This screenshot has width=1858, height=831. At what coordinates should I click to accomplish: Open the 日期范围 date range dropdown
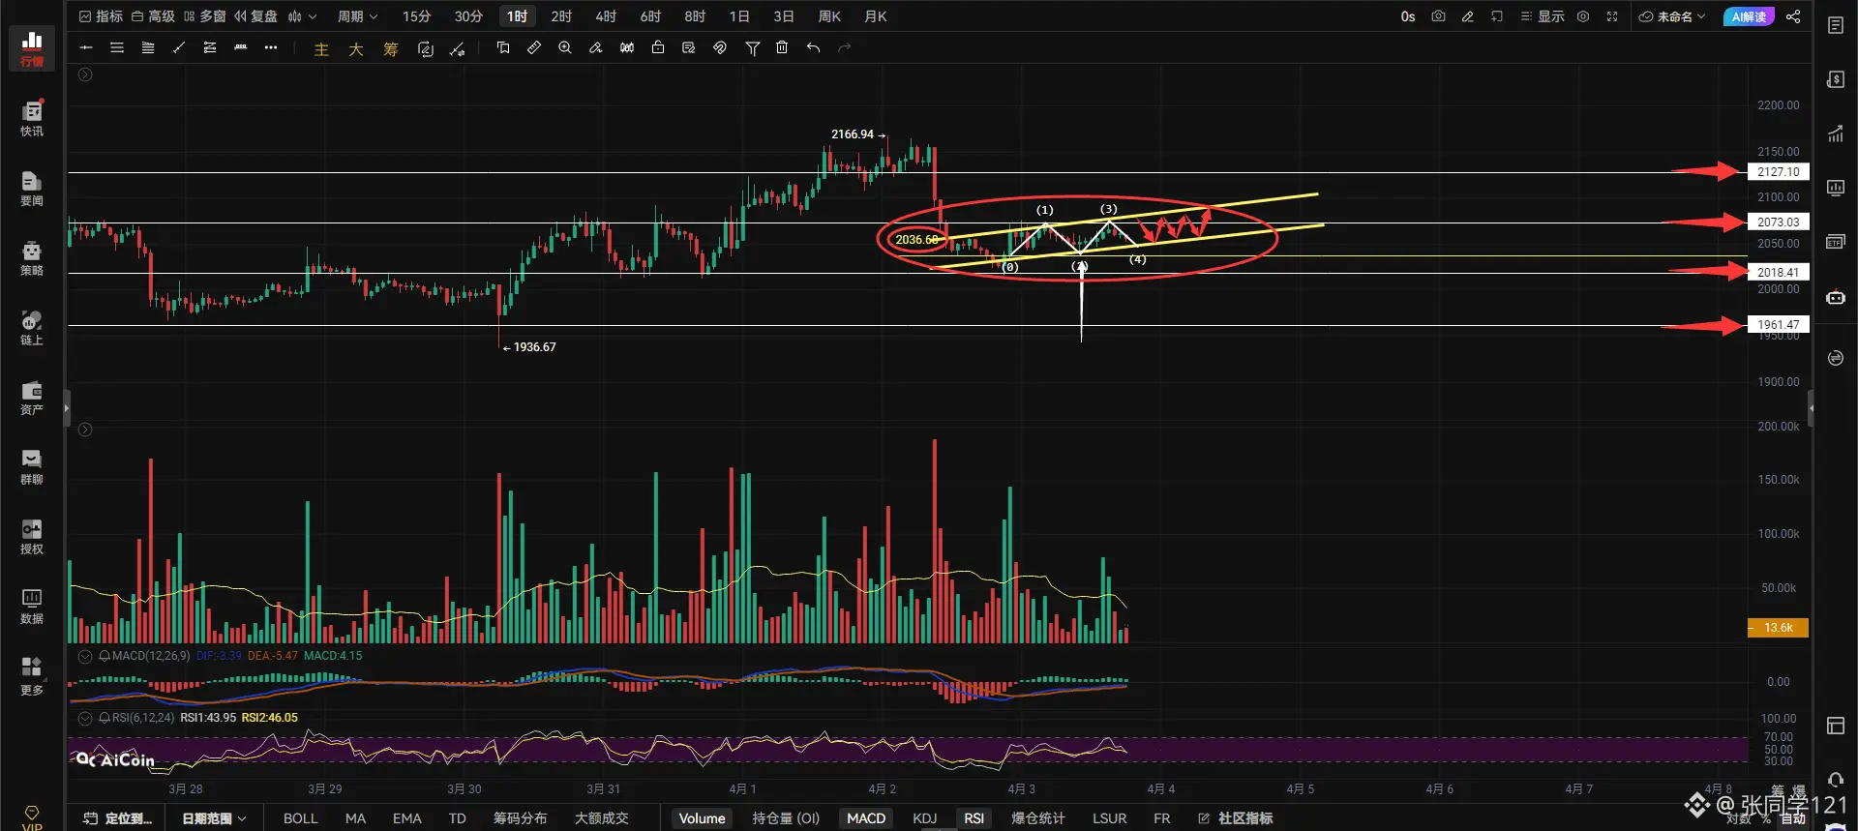tap(214, 818)
